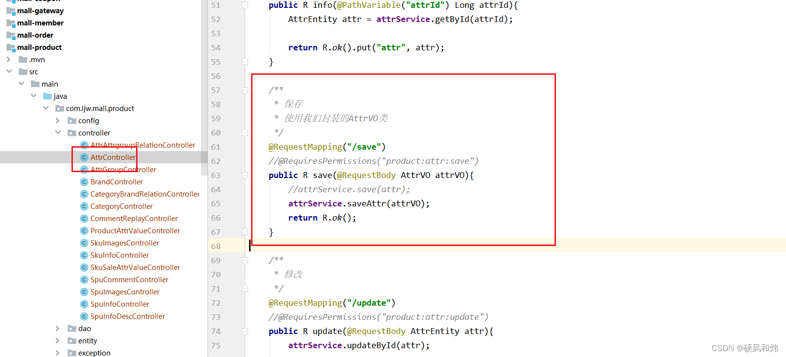Click the entity package folder icon

(72, 340)
